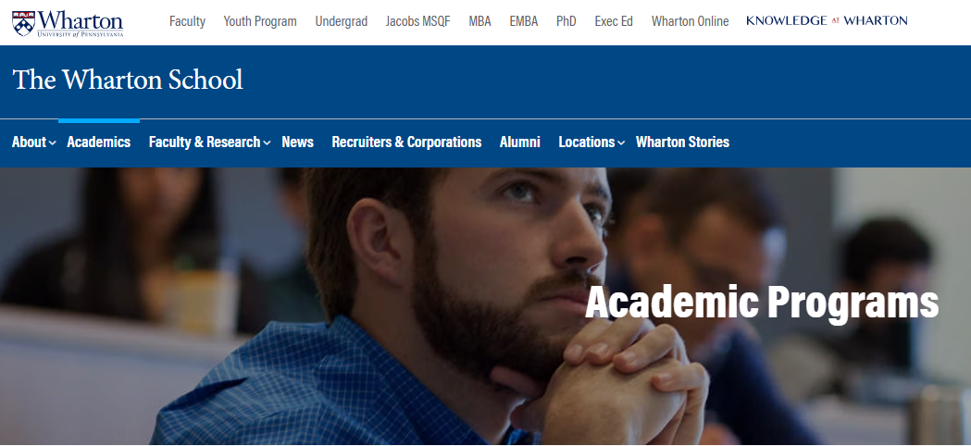Go to the Youth Program link
Screen dimensions: 971x446
coord(260,21)
